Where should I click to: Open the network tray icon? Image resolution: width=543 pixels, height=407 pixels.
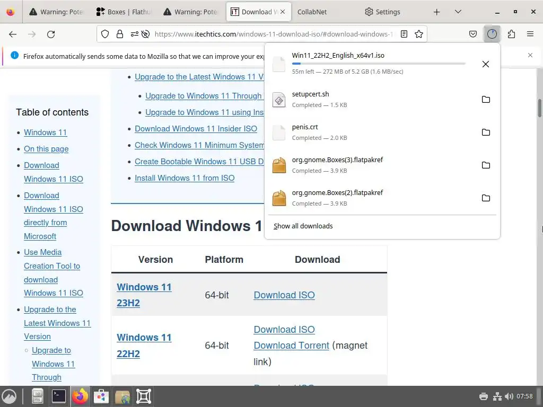(x=497, y=396)
